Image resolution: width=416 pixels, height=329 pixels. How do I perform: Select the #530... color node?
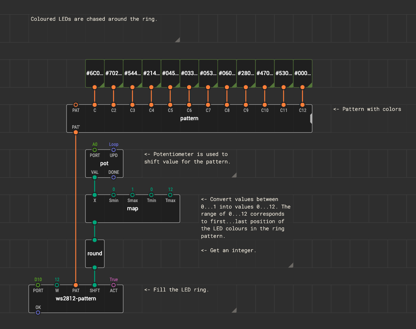pyautogui.click(x=284, y=73)
